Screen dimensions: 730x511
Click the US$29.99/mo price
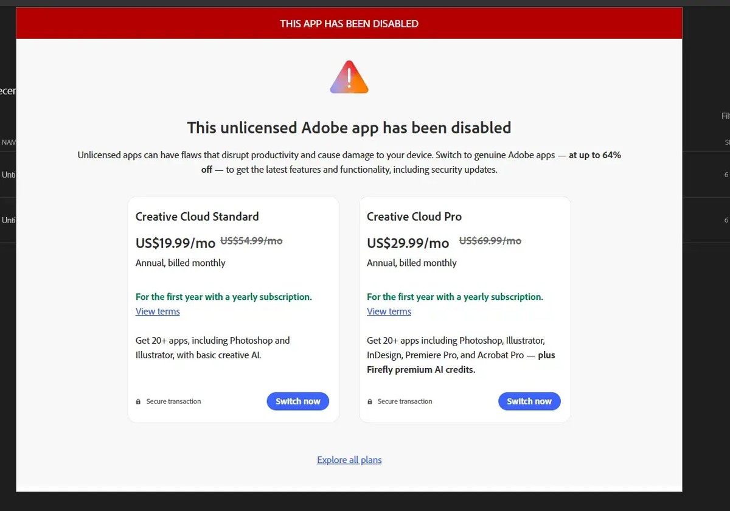pyautogui.click(x=408, y=243)
